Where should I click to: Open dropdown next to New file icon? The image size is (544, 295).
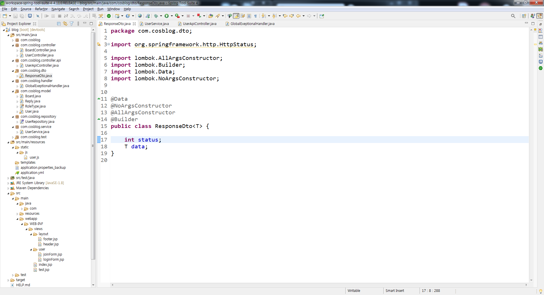click(10, 16)
